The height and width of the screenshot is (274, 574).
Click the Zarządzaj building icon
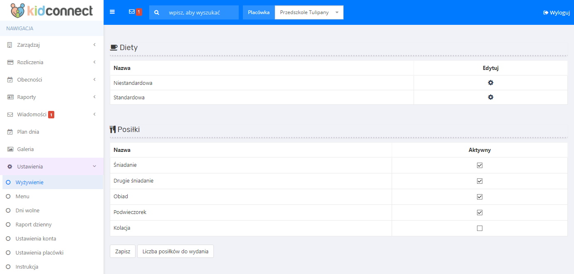coord(10,45)
